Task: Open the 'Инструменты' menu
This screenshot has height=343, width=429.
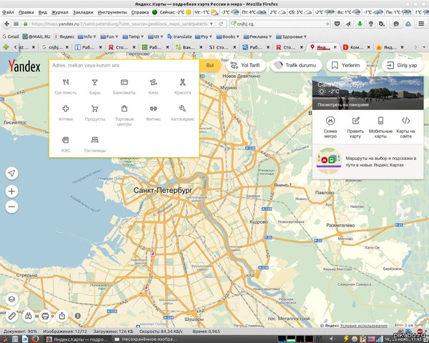Action: pos(112,12)
